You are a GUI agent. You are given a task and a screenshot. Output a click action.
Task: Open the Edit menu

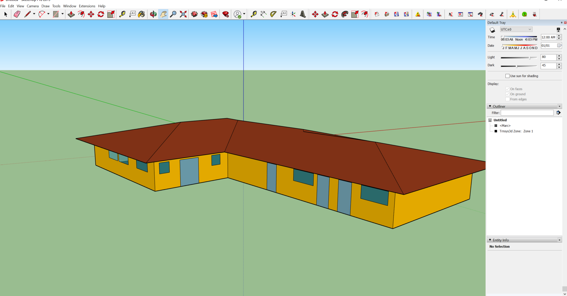[11, 6]
